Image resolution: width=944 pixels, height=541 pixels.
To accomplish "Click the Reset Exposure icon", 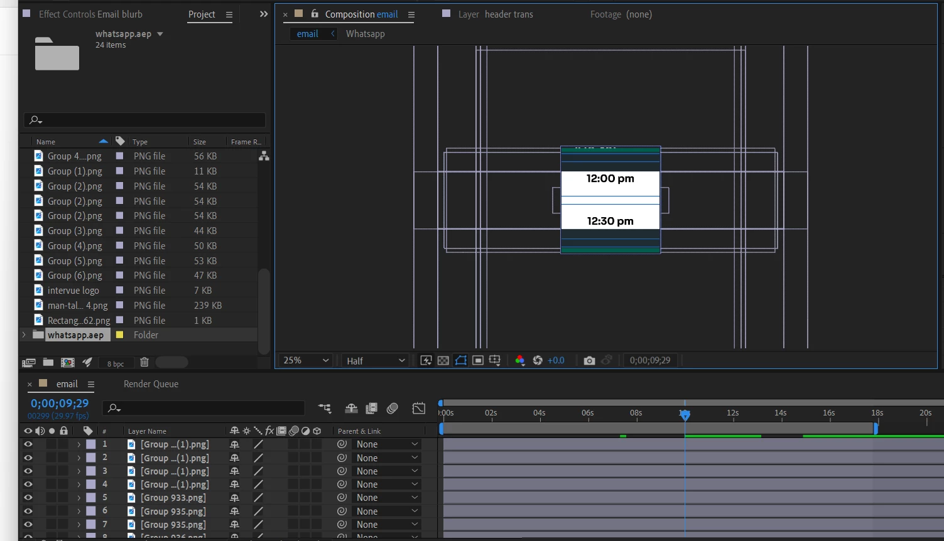I will [x=538, y=360].
